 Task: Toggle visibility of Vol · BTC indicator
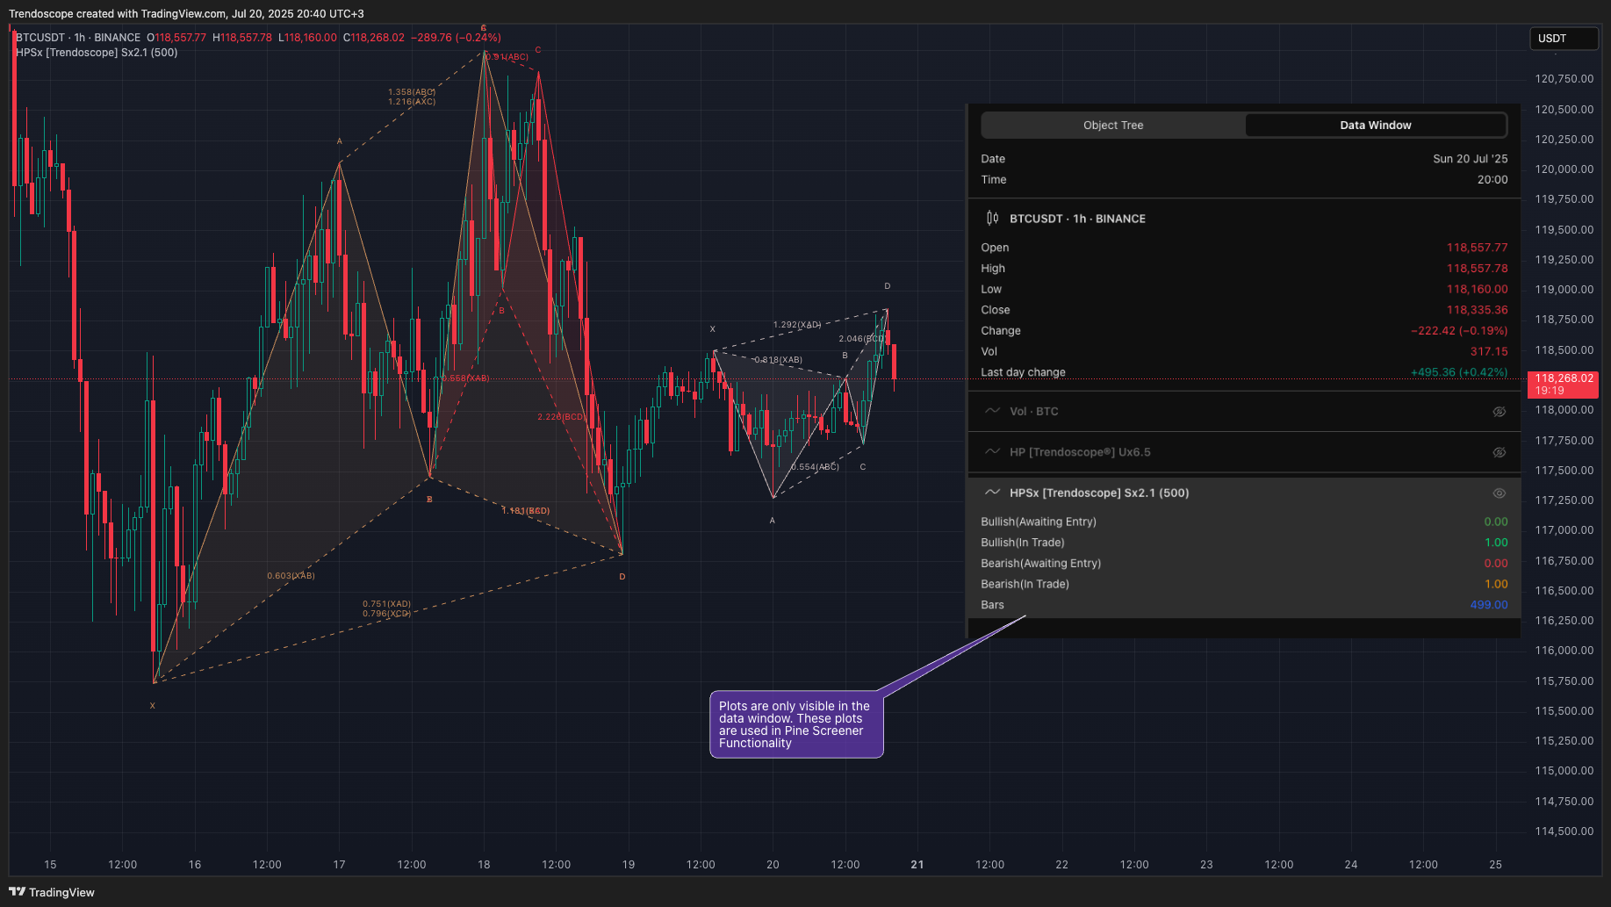(1500, 412)
